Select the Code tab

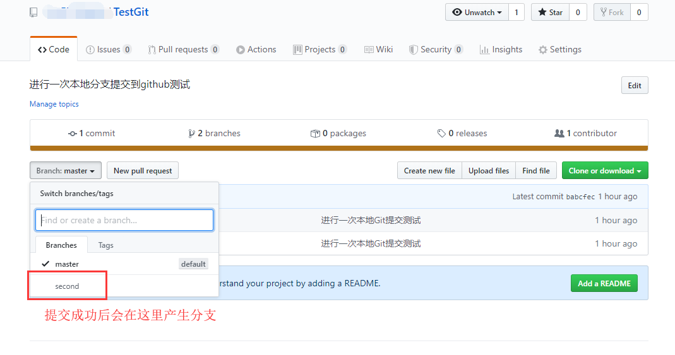click(x=54, y=49)
